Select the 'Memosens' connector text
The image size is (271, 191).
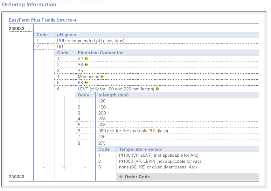pyautogui.click(x=88, y=76)
